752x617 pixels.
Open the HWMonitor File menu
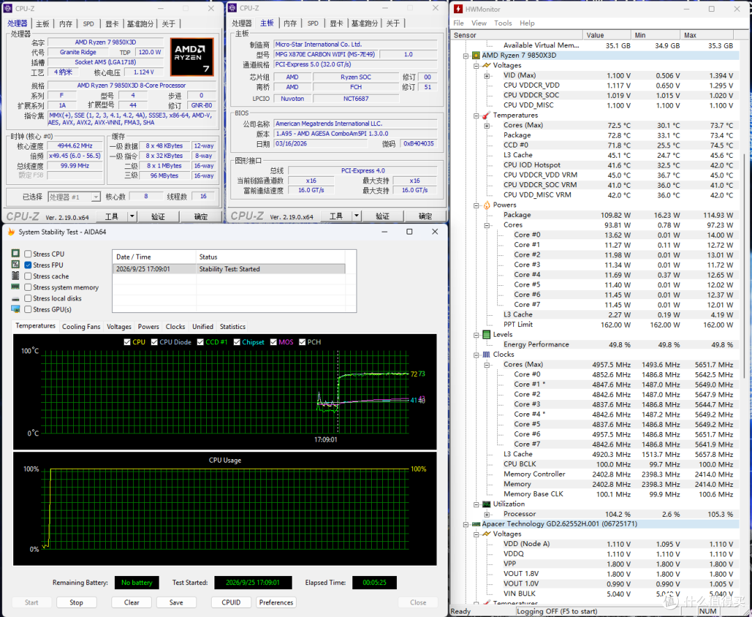pyautogui.click(x=458, y=23)
